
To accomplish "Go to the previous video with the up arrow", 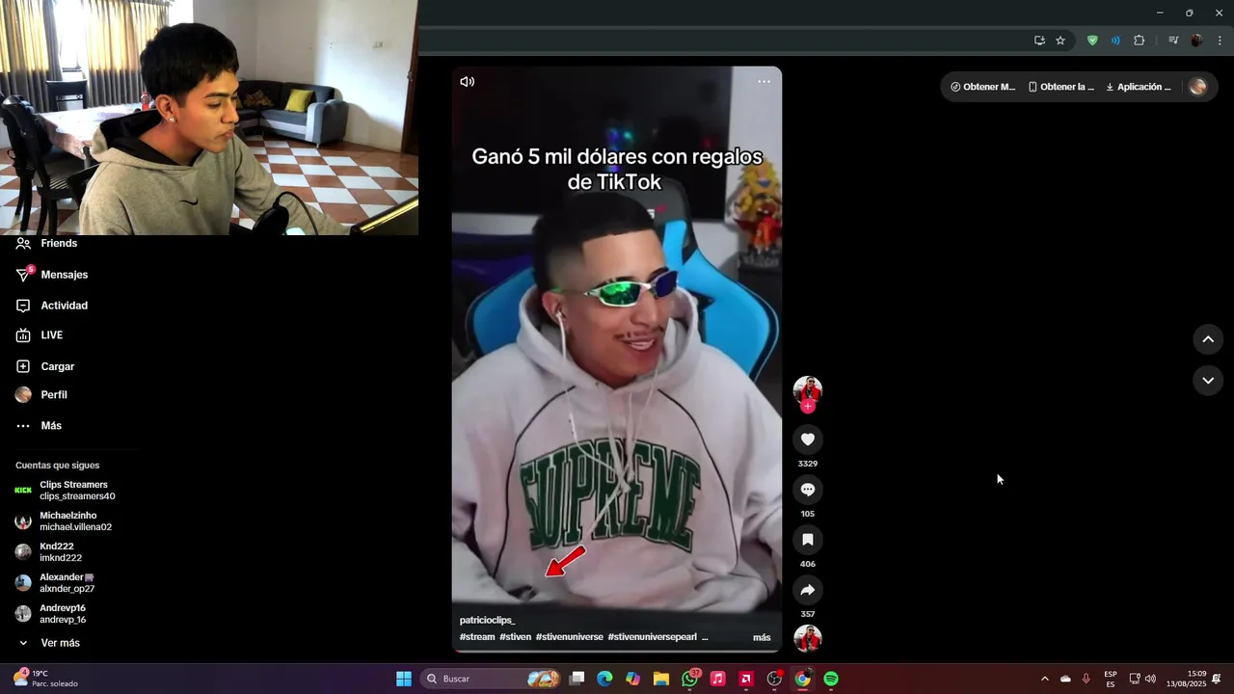I will click(x=1208, y=339).
